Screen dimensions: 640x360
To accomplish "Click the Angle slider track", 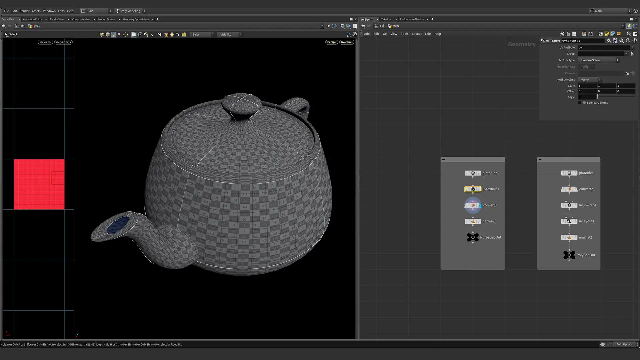I will (616, 97).
